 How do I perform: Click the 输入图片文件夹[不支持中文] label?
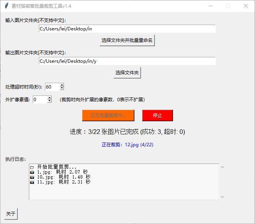tap(35, 20)
